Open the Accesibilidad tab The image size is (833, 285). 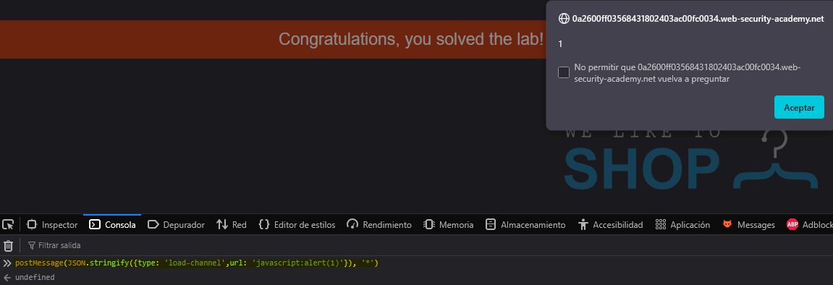point(610,224)
